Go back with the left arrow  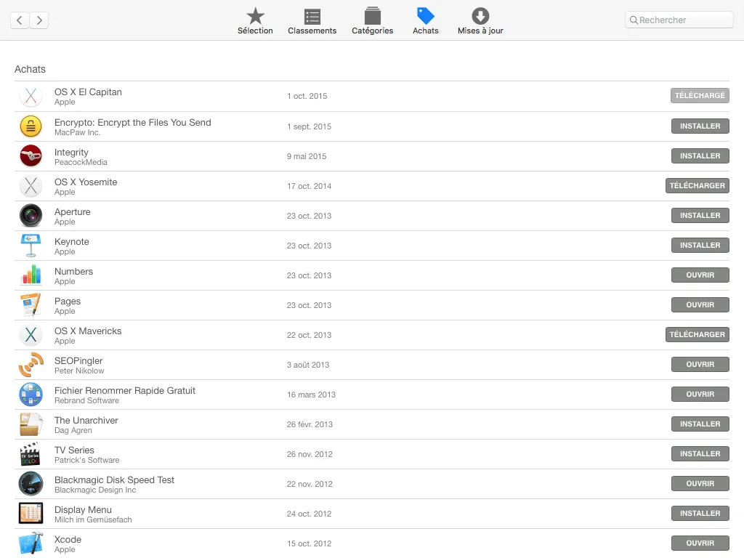tap(20, 20)
